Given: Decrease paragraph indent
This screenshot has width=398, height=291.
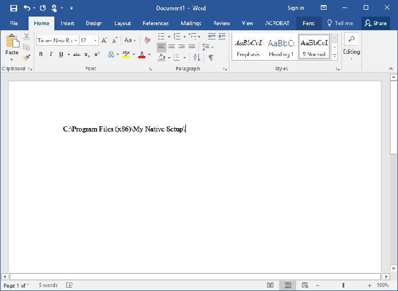Looking at the screenshot, I should (212, 36).
